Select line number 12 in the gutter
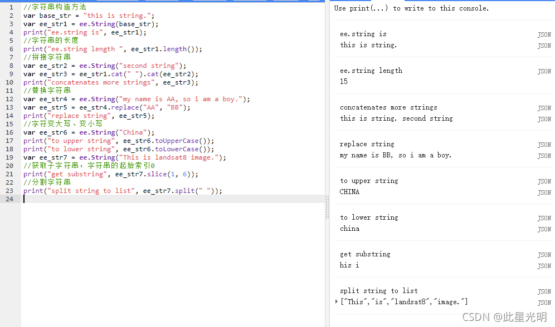The width and height of the screenshot is (555, 327). click(x=9, y=99)
